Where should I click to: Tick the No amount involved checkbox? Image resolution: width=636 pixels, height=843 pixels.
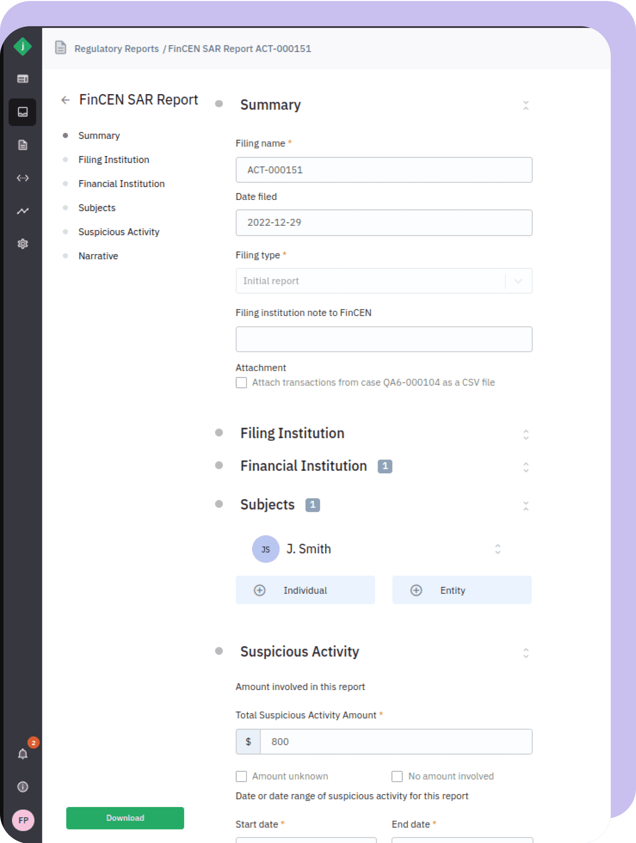(397, 776)
